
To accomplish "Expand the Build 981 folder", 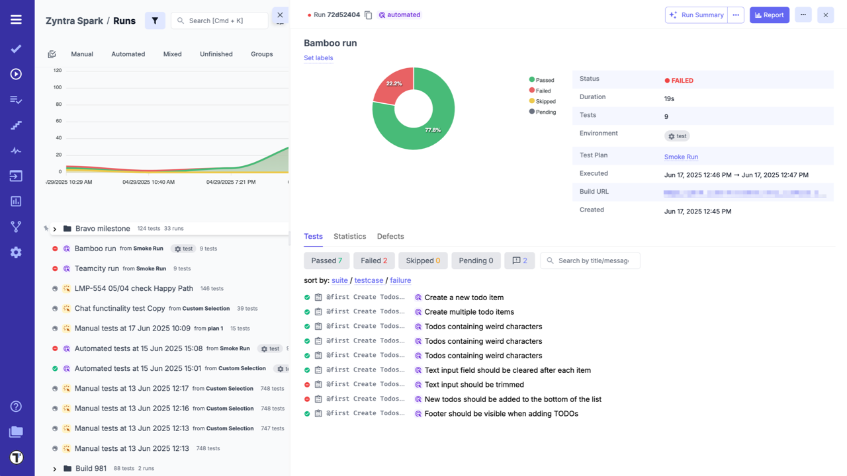I will [54, 468].
